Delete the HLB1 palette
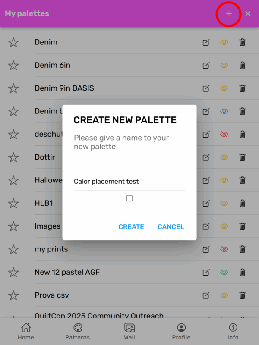This screenshot has width=259, height=345. pyautogui.click(x=243, y=203)
